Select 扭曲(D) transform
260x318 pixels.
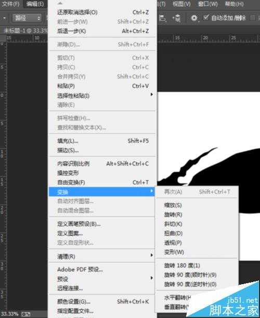(197, 233)
